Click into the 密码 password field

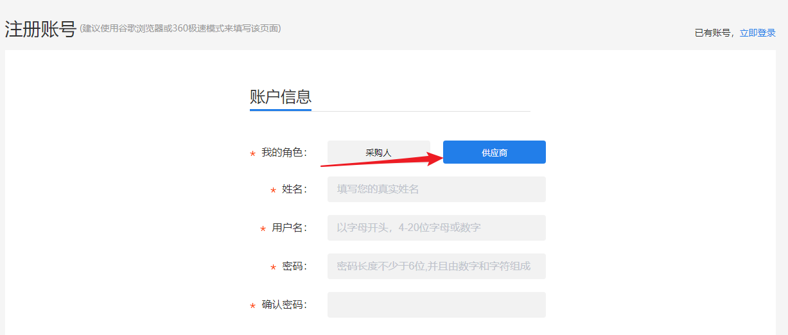click(436, 266)
